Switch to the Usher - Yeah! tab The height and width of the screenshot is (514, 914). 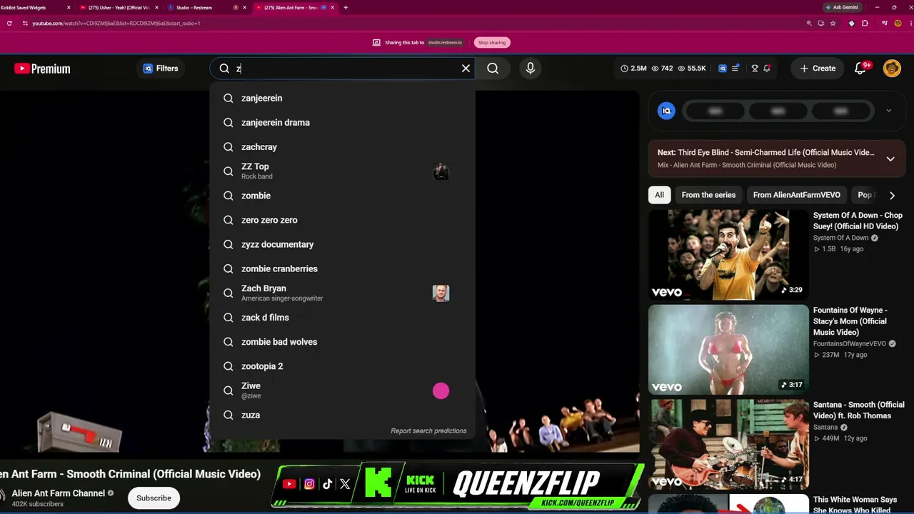119,7
